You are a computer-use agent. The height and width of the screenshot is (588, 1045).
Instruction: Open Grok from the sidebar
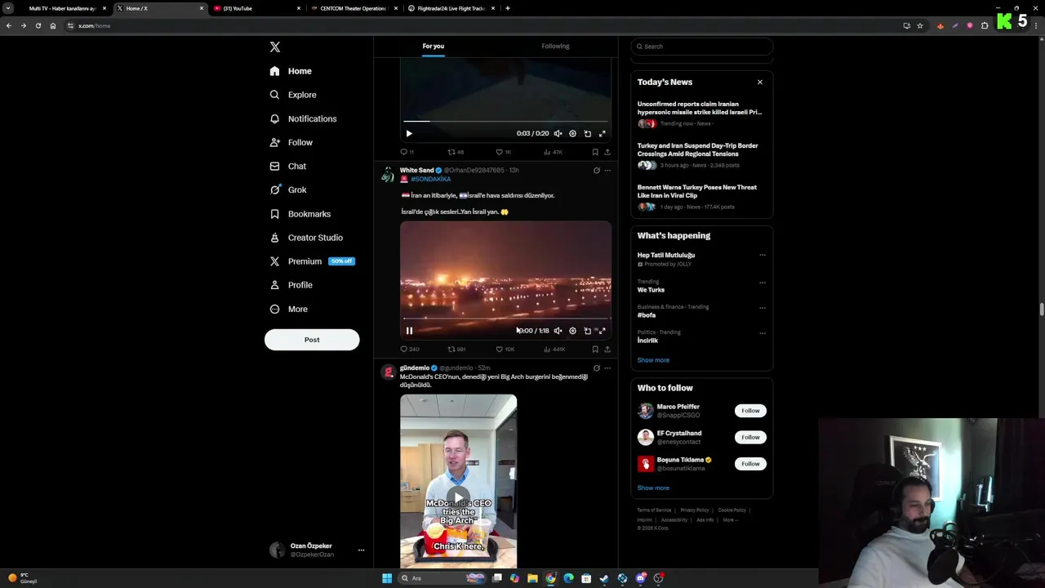pyautogui.click(x=288, y=189)
